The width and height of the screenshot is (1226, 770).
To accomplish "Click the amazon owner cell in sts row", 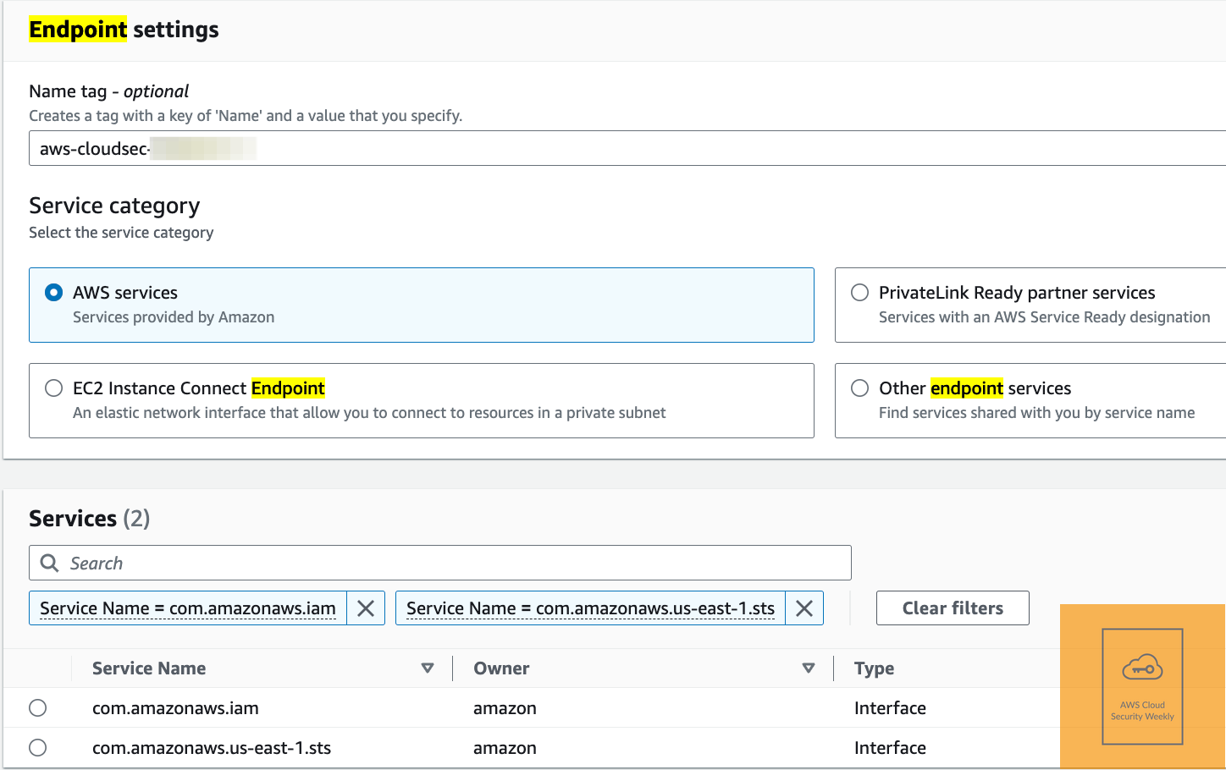I will click(505, 748).
